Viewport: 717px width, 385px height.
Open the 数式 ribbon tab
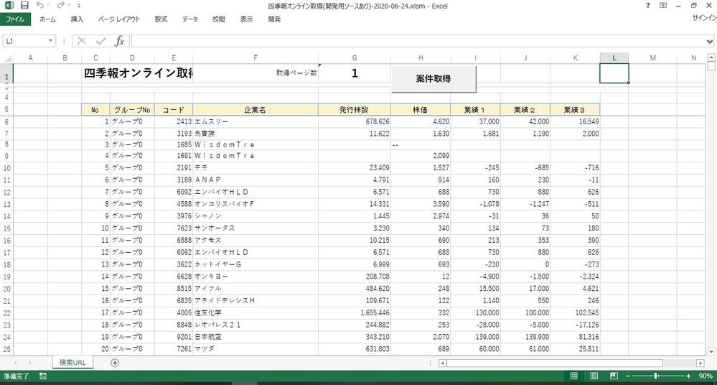(161, 19)
